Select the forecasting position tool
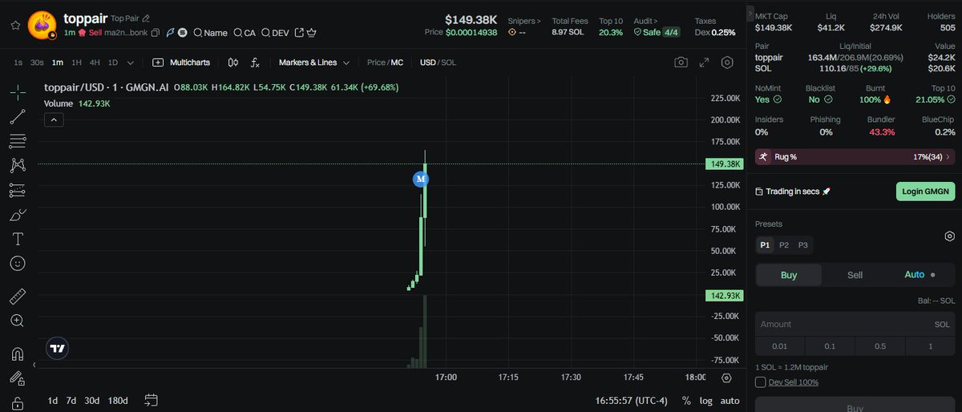 click(17, 191)
